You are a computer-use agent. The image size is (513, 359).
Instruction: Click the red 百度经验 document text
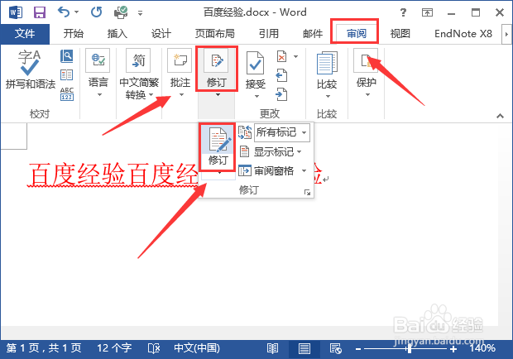tap(113, 175)
